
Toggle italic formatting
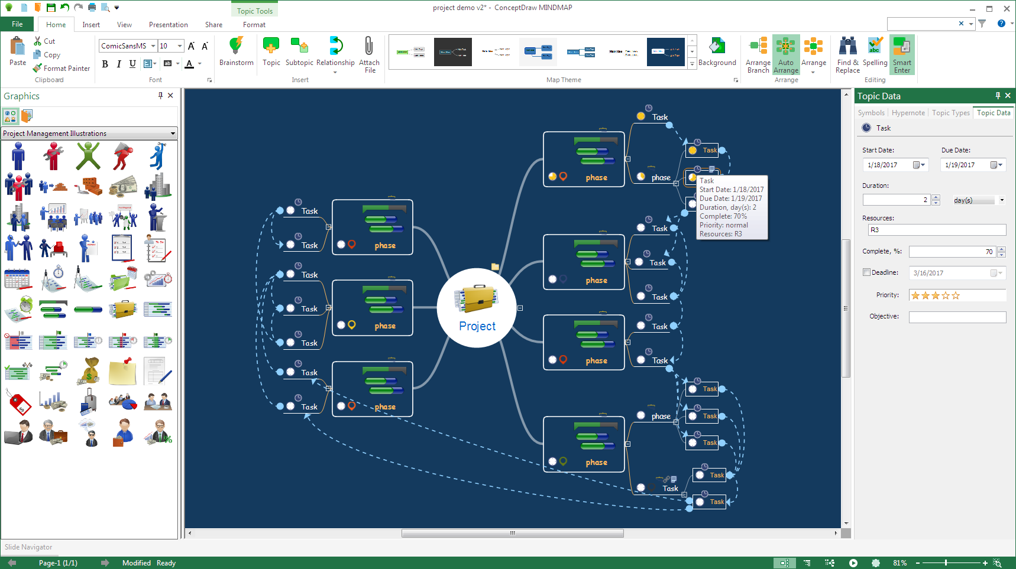click(x=119, y=64)
